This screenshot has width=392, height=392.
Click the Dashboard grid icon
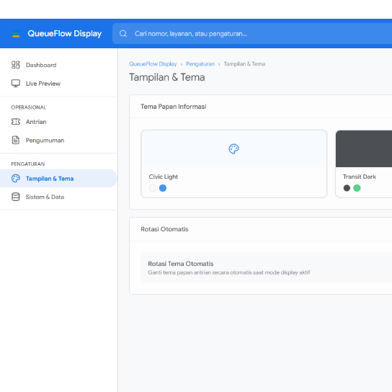[x=16, y=65]
